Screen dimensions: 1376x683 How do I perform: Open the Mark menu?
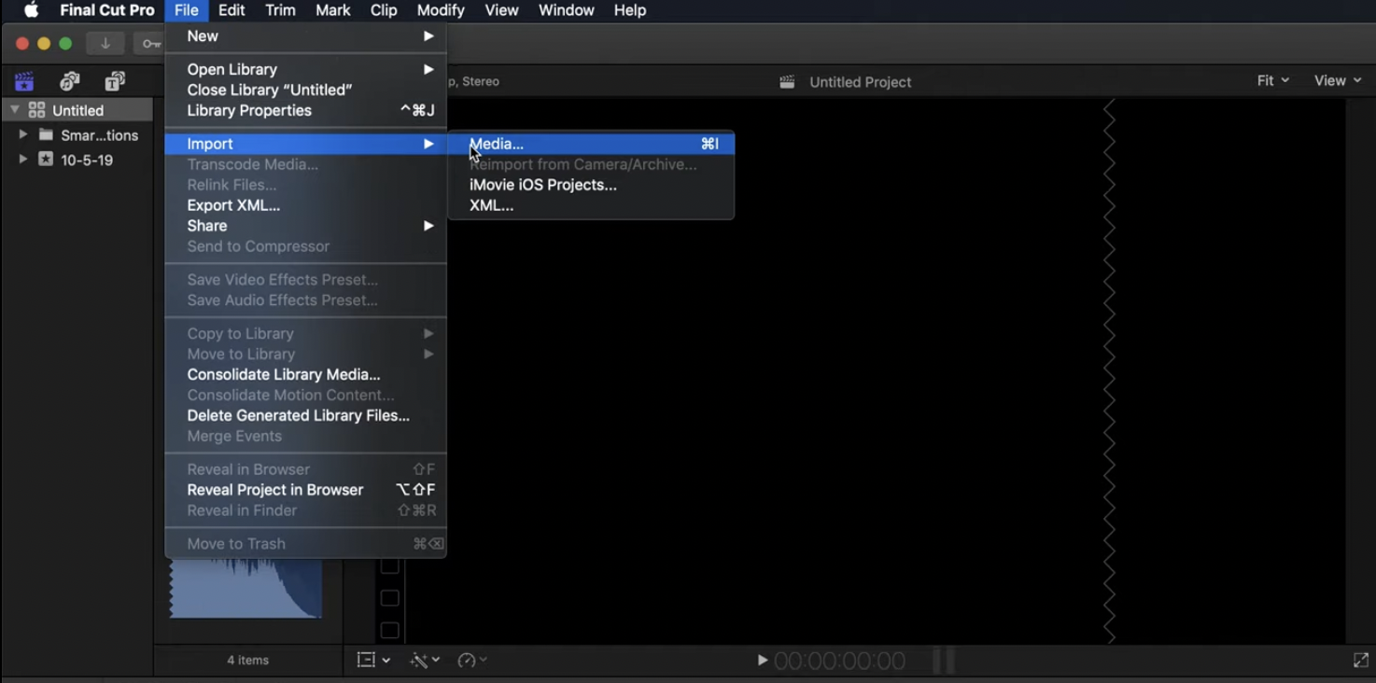point(333,10)
